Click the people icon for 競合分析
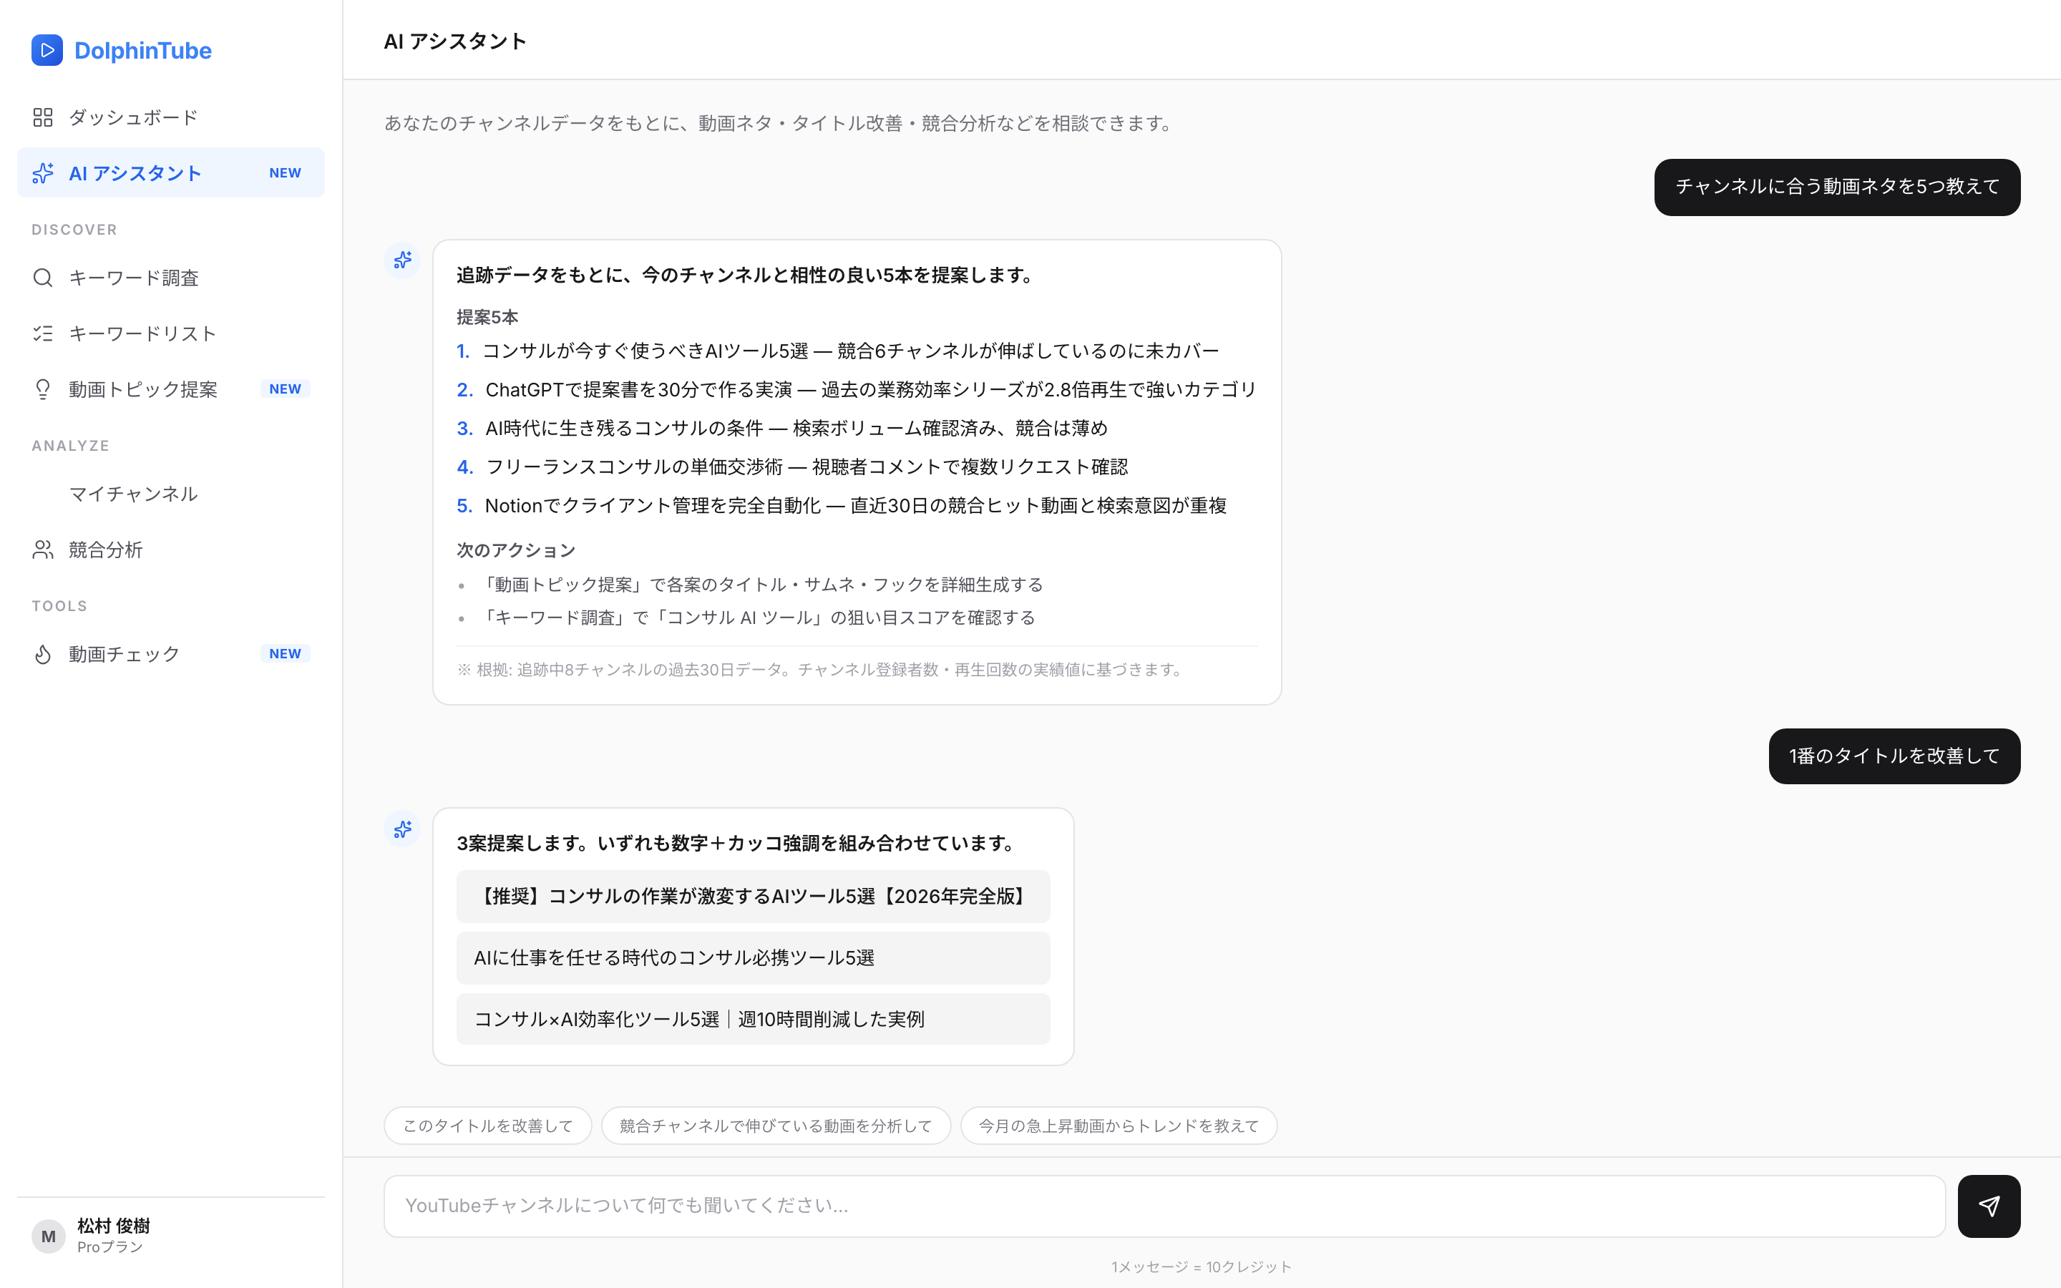2061x1288 pixels. coord(43,550)
